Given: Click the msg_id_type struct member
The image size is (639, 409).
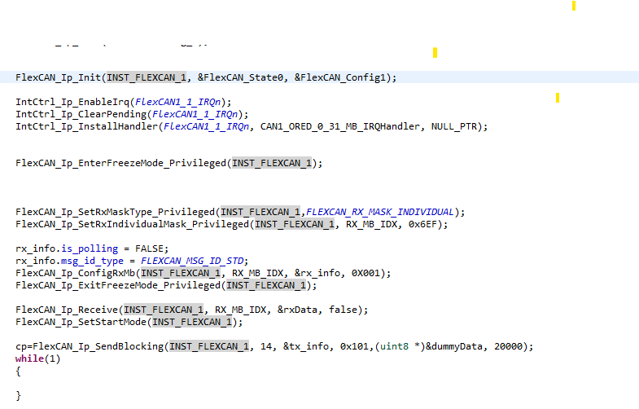Looking at the screenshot, I should 93,261.
